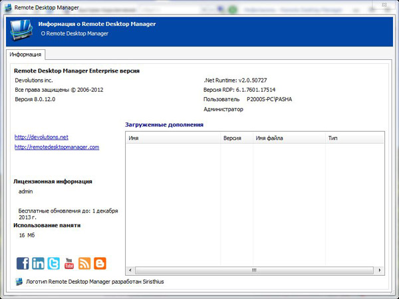Click the scrollbar left arrow in add-ons list
Image resolution: width=399 pixels, height=299 pixels.
point(130,270)
